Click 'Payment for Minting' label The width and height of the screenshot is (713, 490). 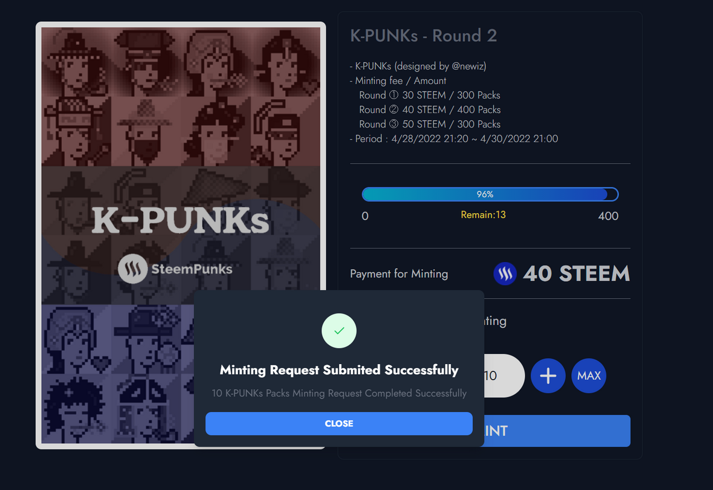[x=399, y=274]
